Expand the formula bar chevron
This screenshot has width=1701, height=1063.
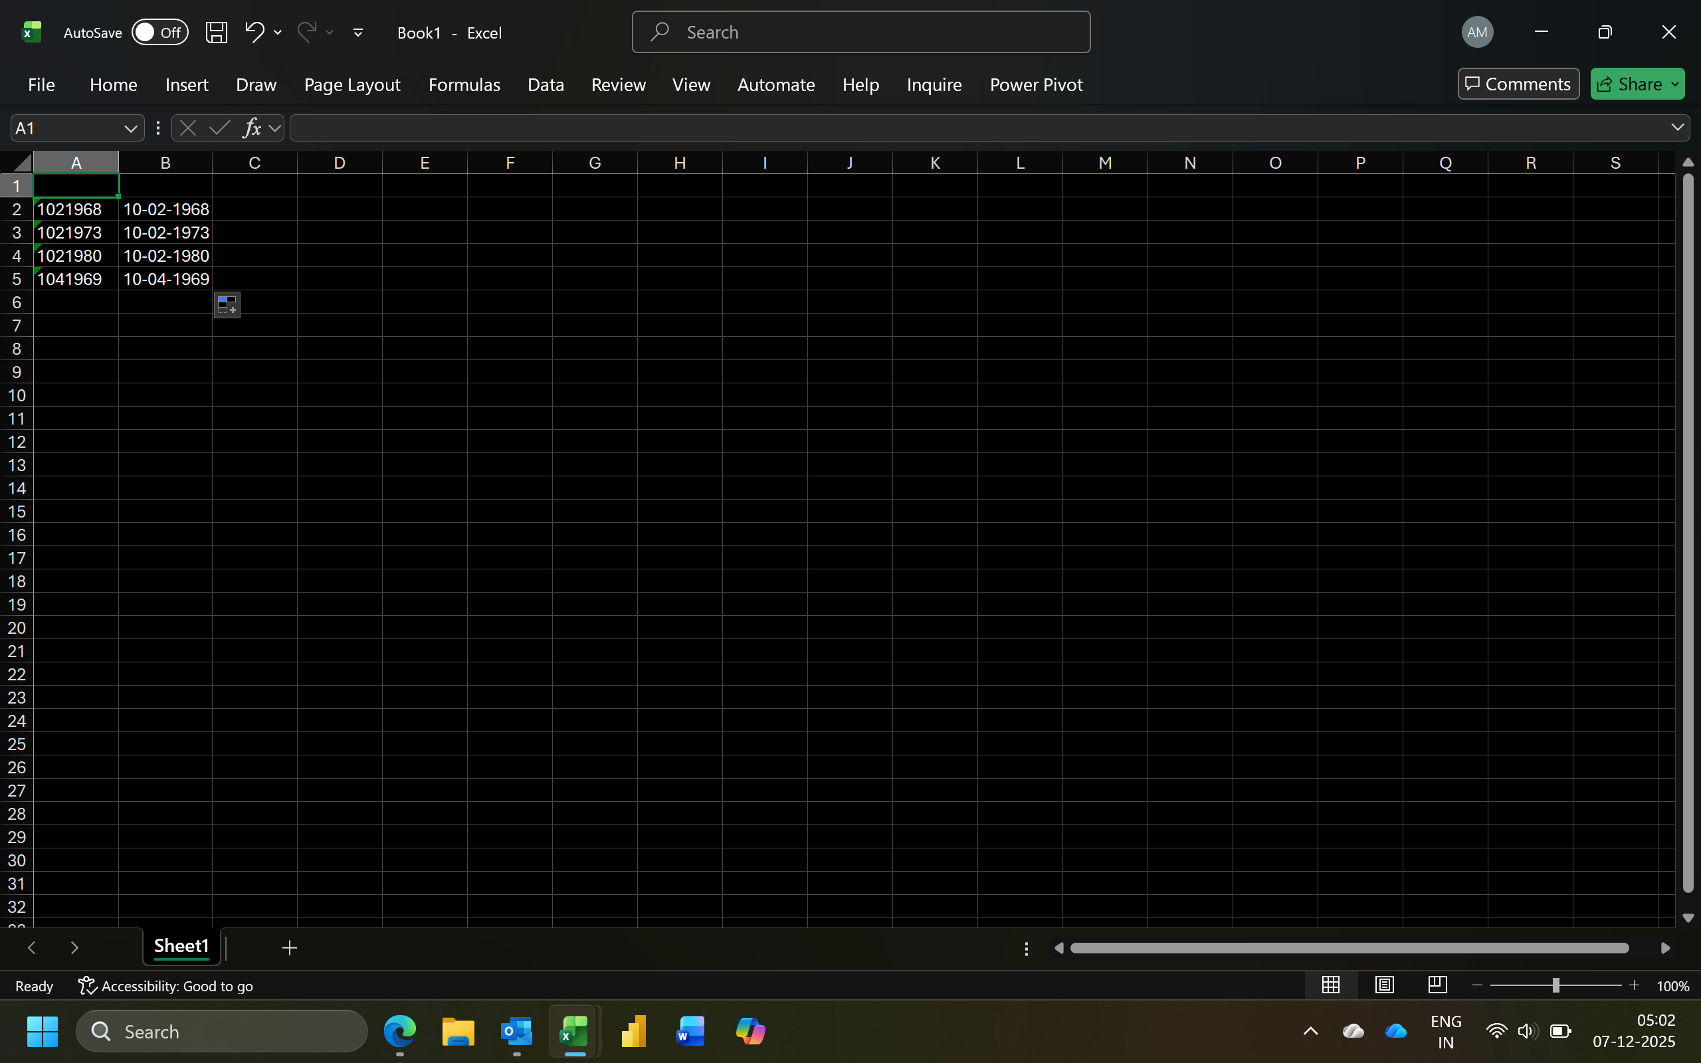coord(1677,128)
